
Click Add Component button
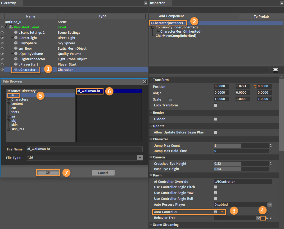[171, 16]
